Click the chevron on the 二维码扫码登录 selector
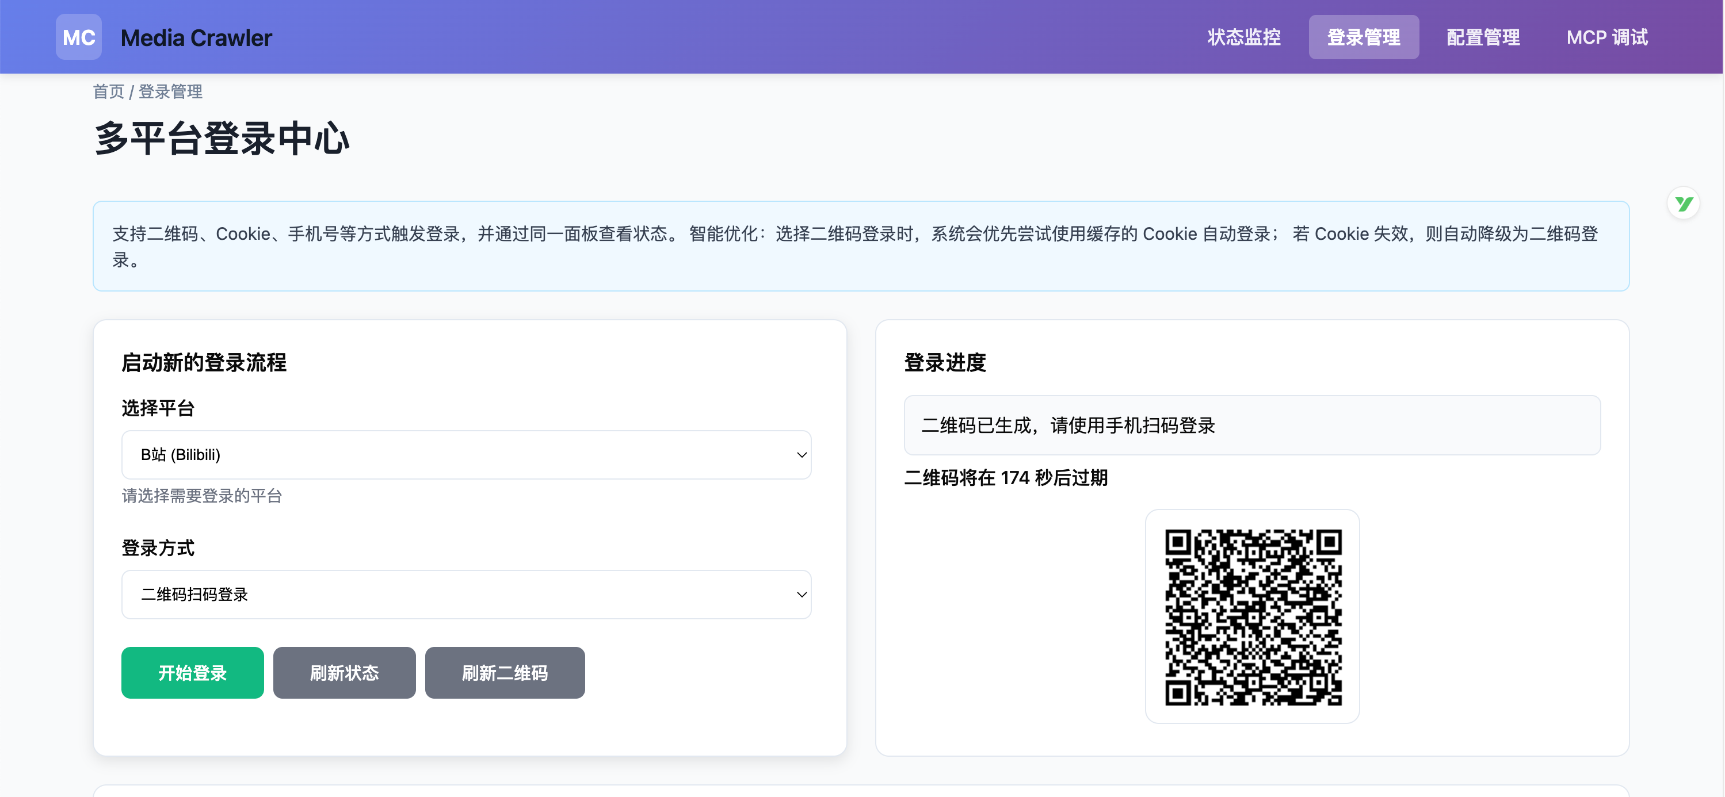Image resolution: width=1725 pixels, height=797 pixels. point(801,594)
